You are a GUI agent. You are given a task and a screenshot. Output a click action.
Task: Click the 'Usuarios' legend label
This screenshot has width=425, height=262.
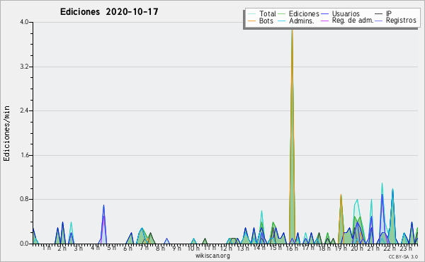point(346,13)
